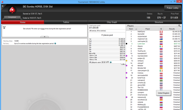
Task: Switch to the Home tab
Action: click(23, 22)
